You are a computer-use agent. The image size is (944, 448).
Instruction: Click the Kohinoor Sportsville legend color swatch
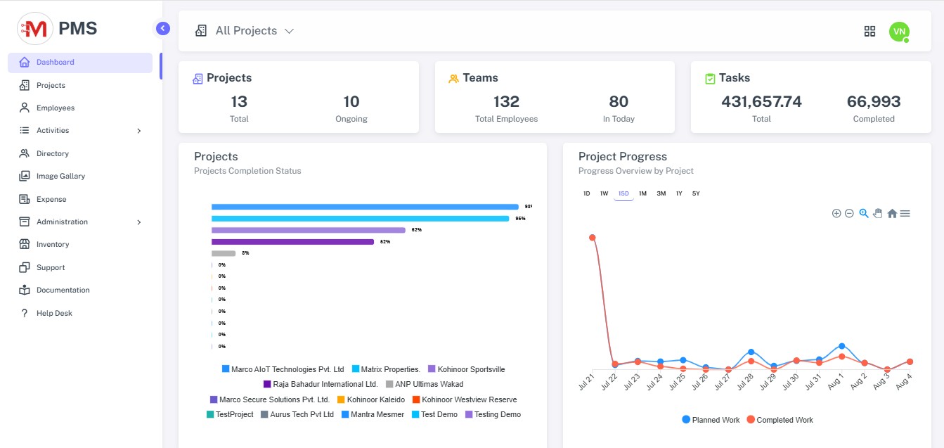[432, 369]
